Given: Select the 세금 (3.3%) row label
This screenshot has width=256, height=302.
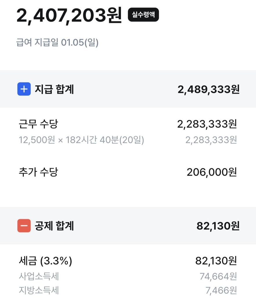Looking at the screenshot, I should point(45,261).
